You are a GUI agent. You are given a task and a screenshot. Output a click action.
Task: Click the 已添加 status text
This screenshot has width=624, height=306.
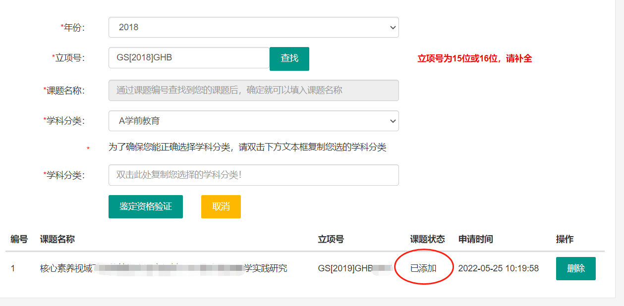point(423,268)
